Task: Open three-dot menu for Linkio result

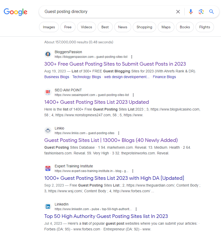Action: [118, 133]
